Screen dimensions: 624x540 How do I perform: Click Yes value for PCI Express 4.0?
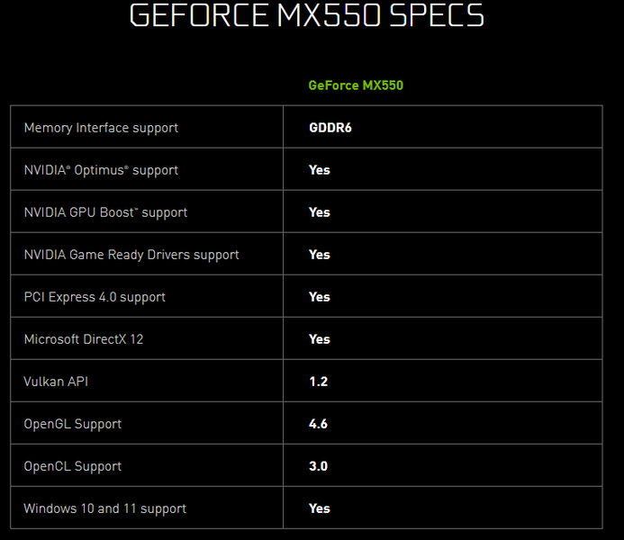coord(320,297)
